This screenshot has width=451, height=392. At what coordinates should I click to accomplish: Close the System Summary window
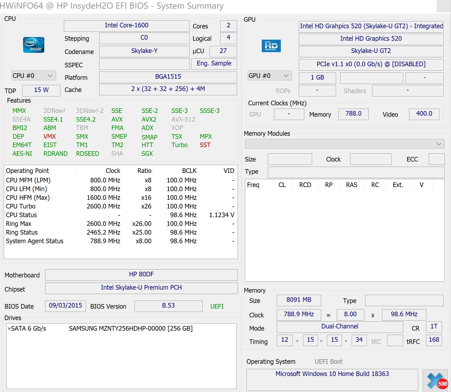pos(443,6)
